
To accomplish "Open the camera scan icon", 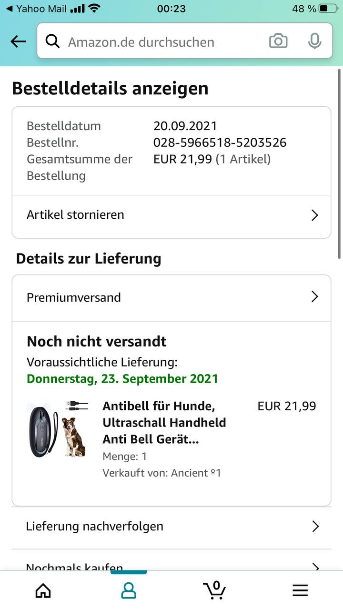I will [x=278, y=41].
